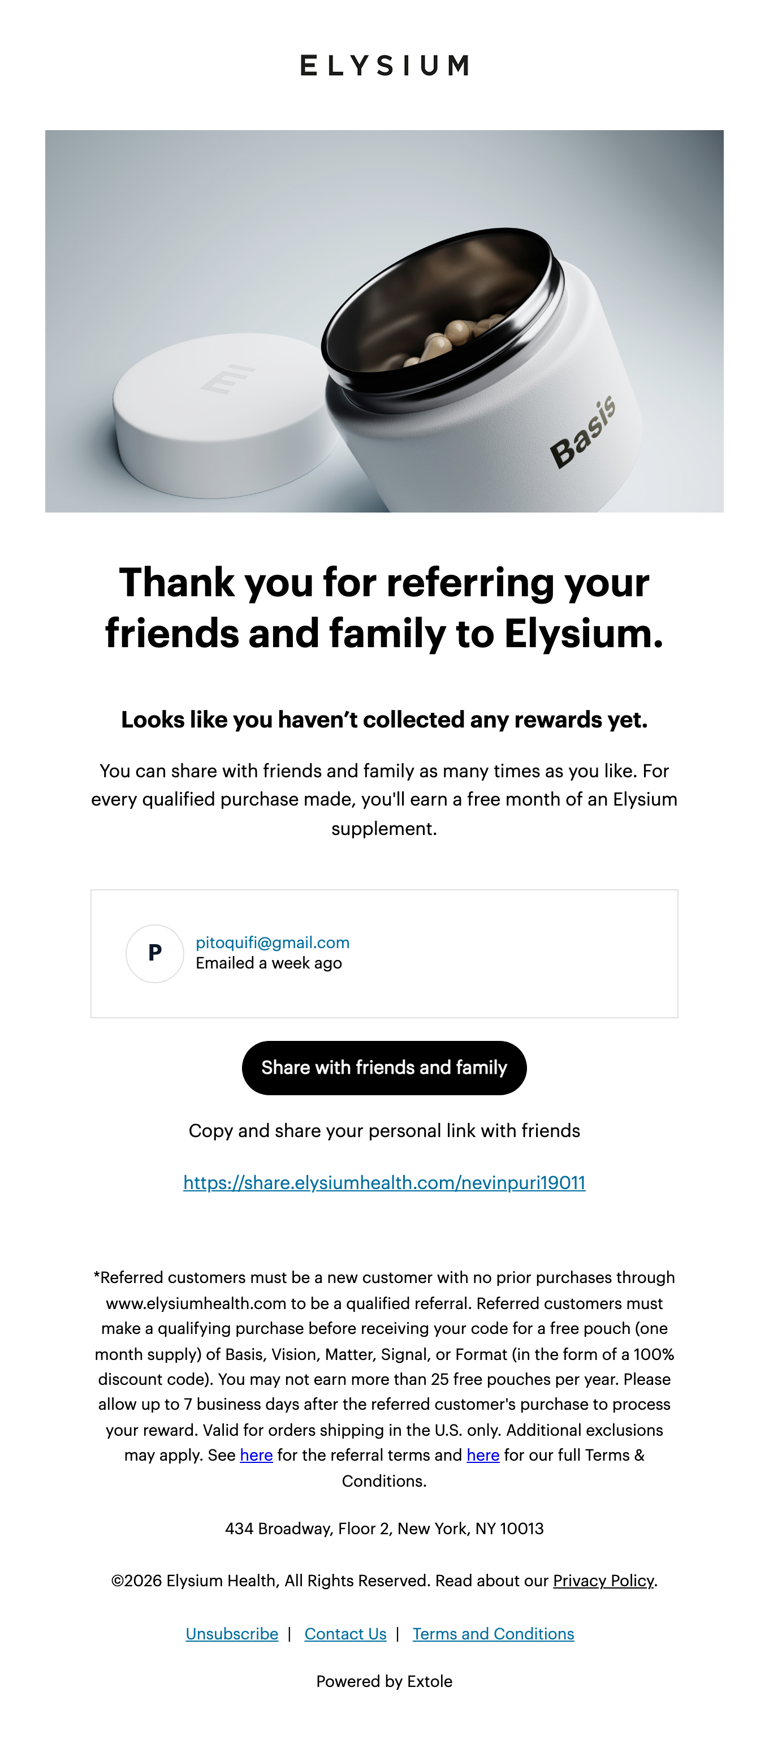The width and height of the screenshot is (769, 1739).
Task: Click the 434 Broadway address line
Action: pyautogui.click(x=384, y=1529)
